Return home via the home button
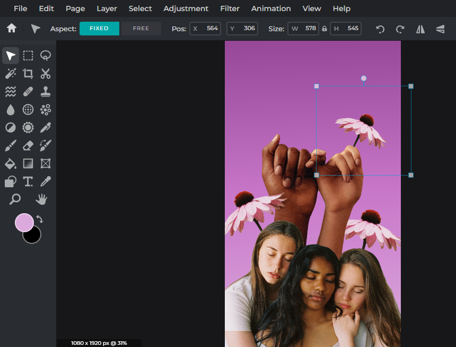The height and width of the screenshot is (347, 456). click(x=11, y=29)
